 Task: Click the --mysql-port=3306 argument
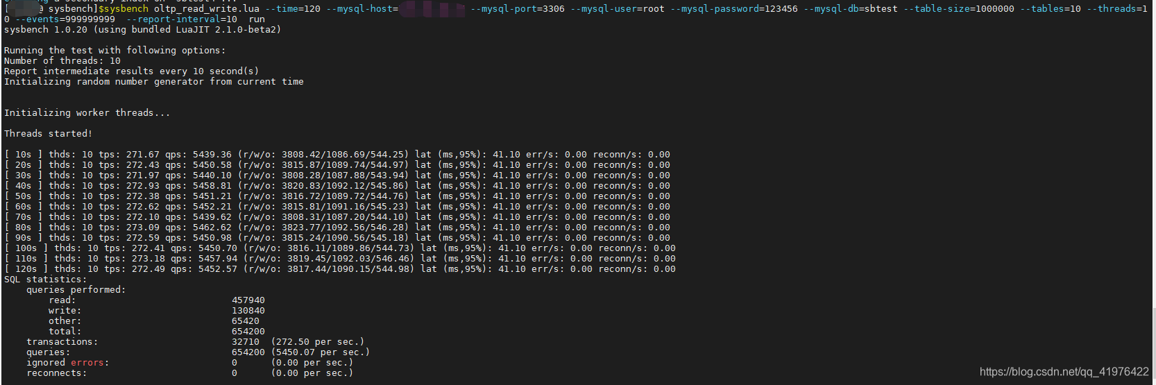[x=518, y=9]
